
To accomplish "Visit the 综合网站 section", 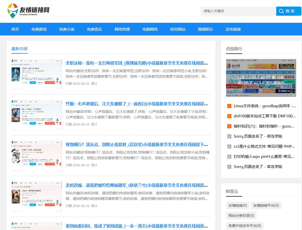I will pos(178,29).
